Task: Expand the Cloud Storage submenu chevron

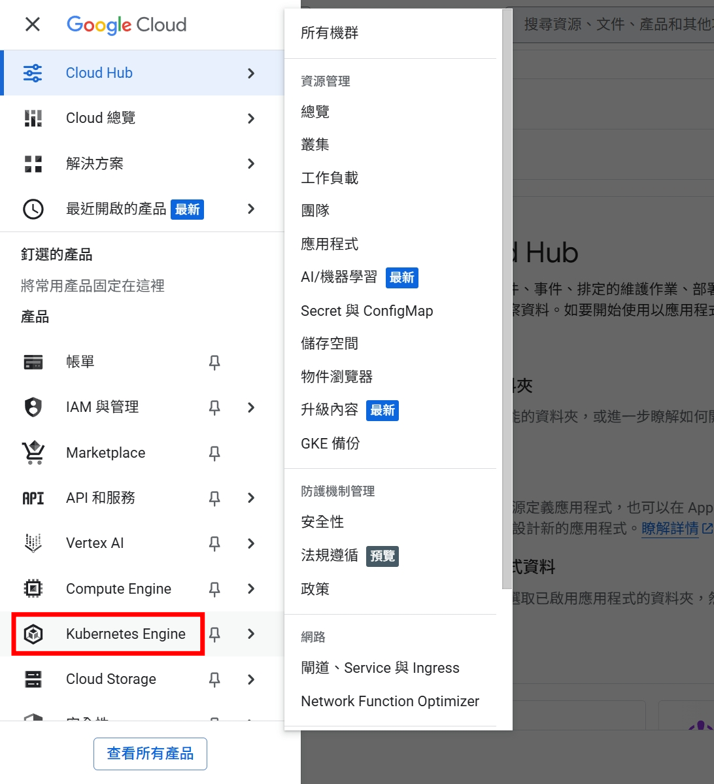Action: tap(251, 679)
